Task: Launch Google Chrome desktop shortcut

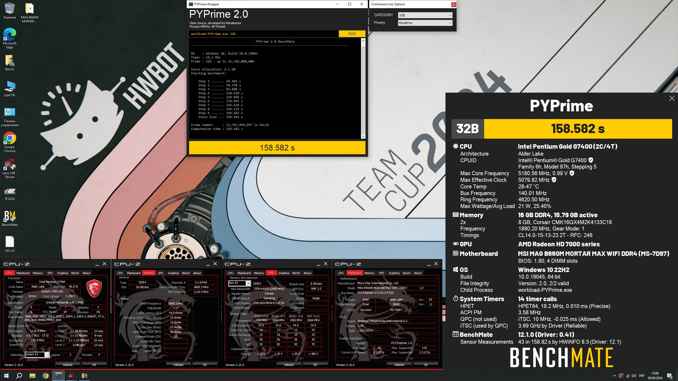Action: pyautogui.click(x=10, y=142)
